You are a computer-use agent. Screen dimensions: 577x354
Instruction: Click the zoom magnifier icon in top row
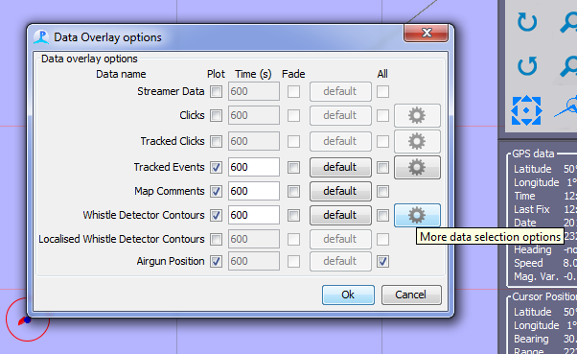(x=568, y=22)
